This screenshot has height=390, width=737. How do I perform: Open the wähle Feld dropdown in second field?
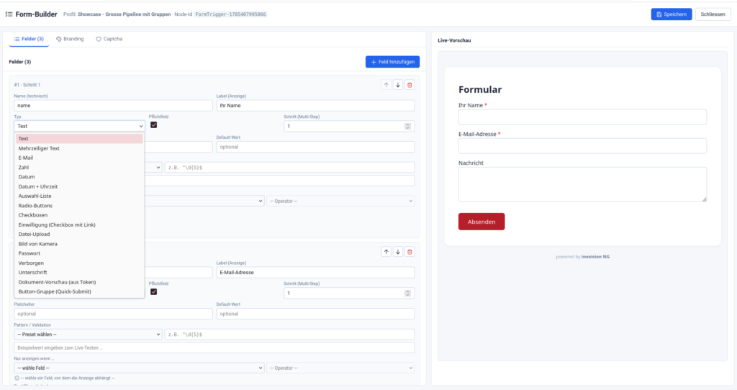(139, 368)
